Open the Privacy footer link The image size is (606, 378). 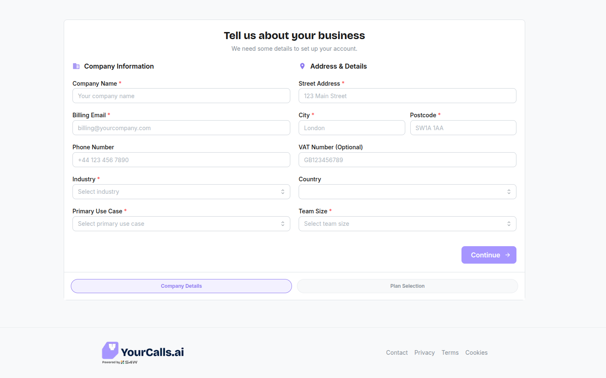[424, 353]
